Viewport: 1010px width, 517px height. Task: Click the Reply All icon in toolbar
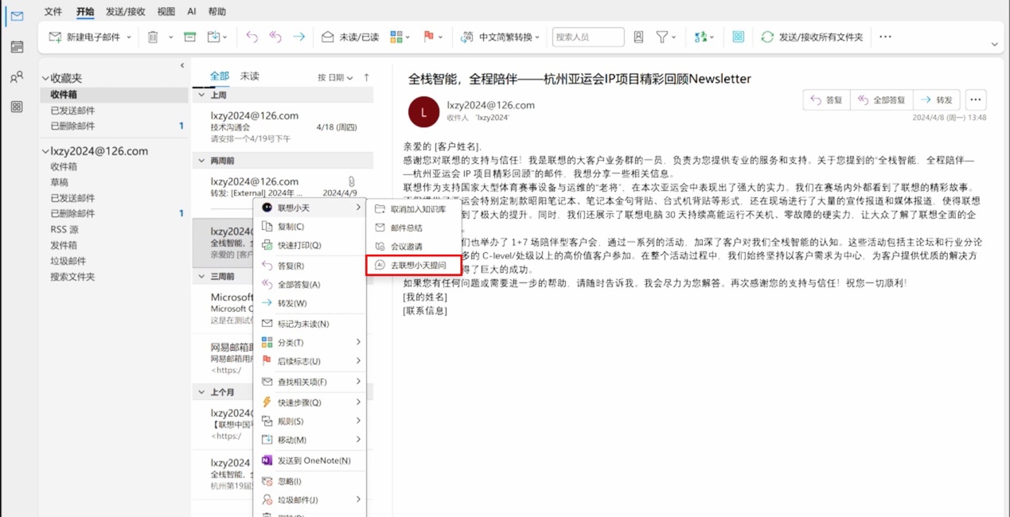pyautogui.click(x=275, y=37)
